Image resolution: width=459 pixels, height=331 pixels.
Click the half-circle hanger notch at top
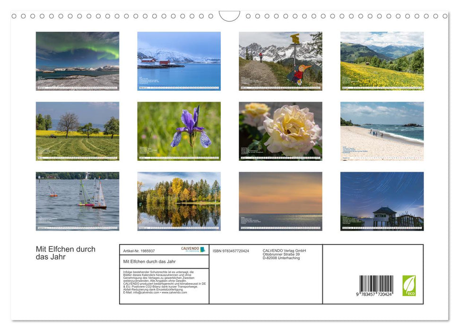point(229,16)
